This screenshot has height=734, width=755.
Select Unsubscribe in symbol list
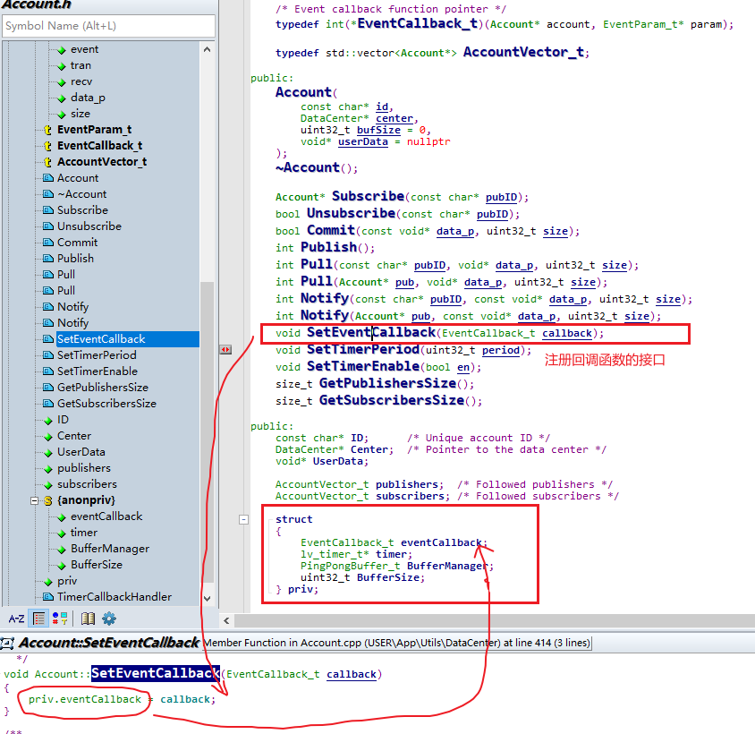[x=89, y=226]
